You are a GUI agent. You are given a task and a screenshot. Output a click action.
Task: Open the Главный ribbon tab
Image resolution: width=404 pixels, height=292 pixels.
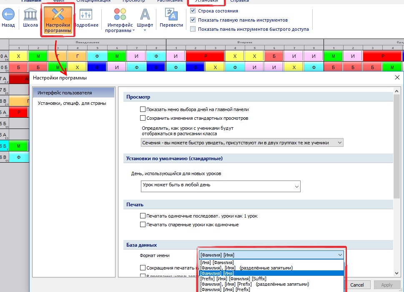31,1
